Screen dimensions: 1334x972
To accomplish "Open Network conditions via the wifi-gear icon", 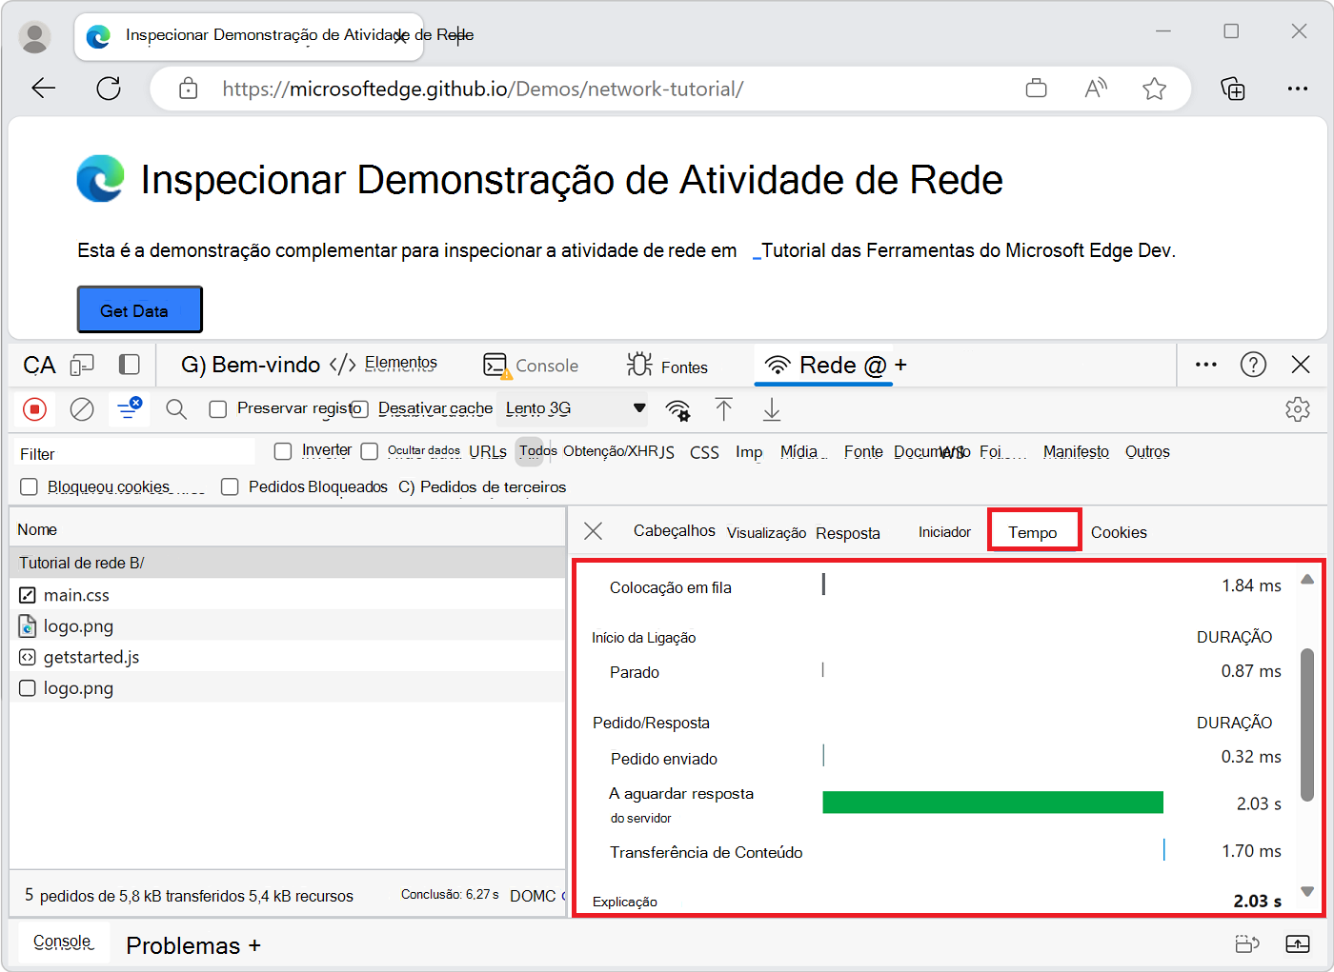I will click(x=677, y=410).
